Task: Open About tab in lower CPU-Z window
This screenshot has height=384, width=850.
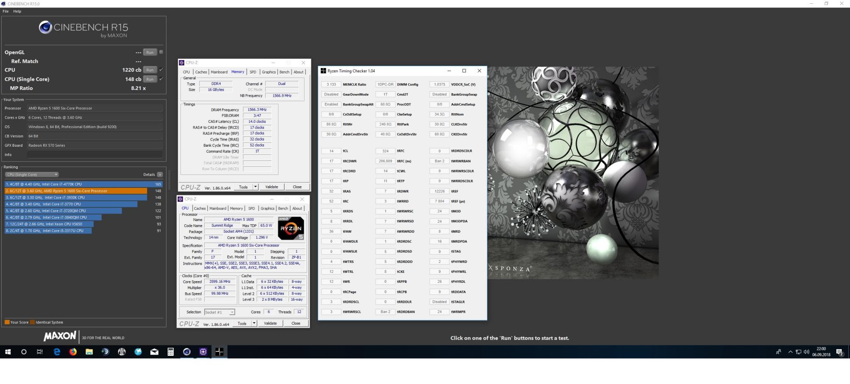Action: click(x=297, y=209)
